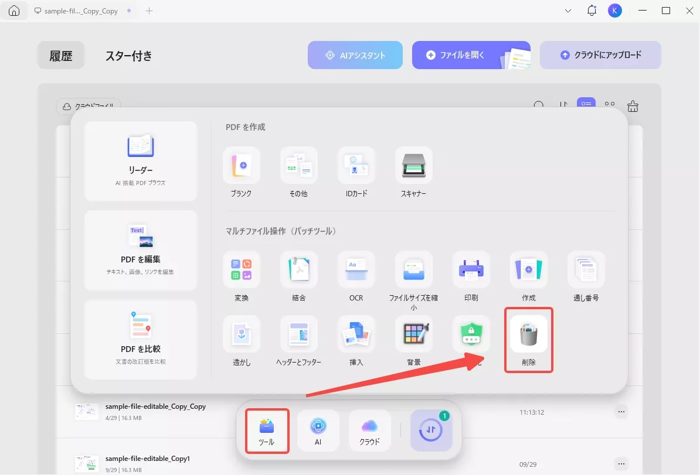700x475 pixels.
Task: Open the ブランク blank PDF creator
Action: pos(241,166)
